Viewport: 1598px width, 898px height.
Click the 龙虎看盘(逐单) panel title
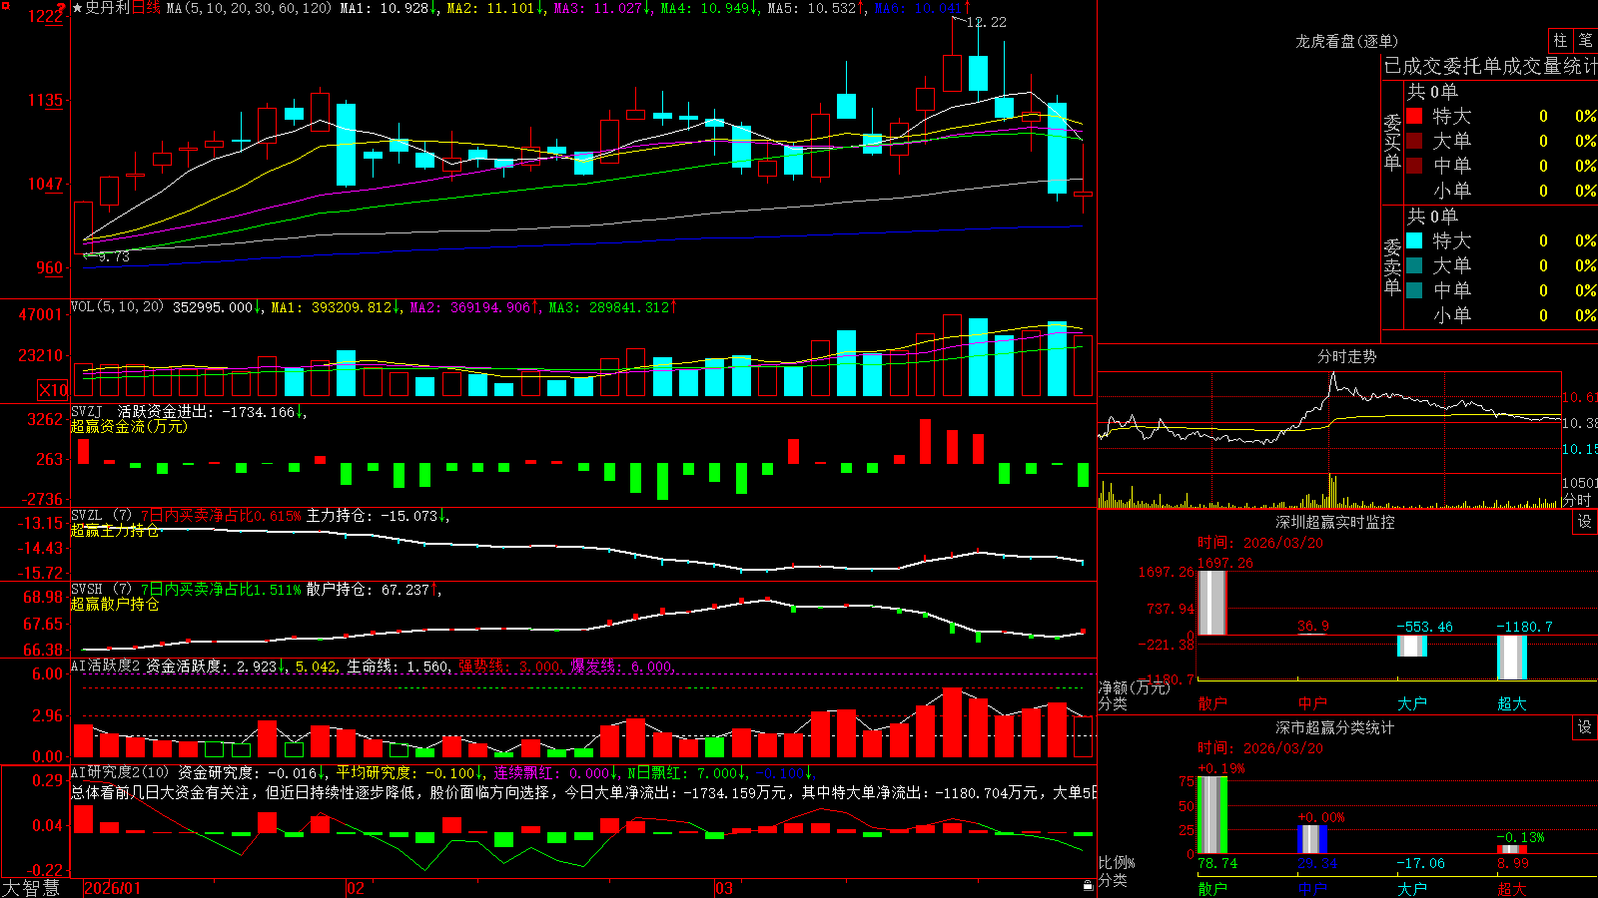(1346, 41)
